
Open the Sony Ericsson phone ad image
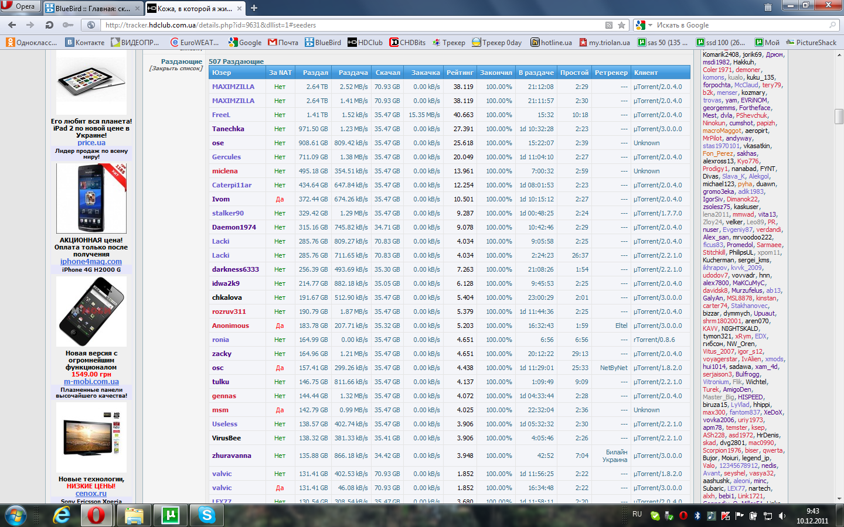pyautogui.click(x=91, y=199)
